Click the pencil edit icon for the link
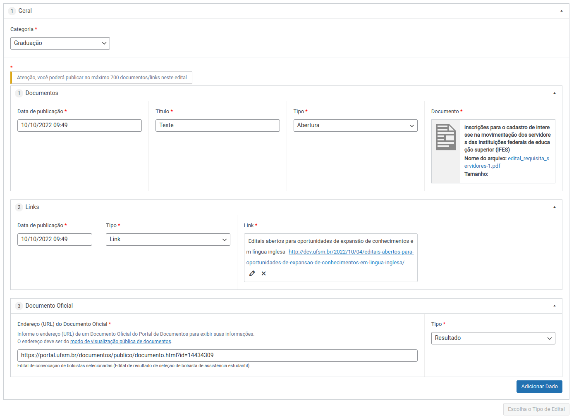The width and height of the screenshot is (574, 420). [252, 273]
